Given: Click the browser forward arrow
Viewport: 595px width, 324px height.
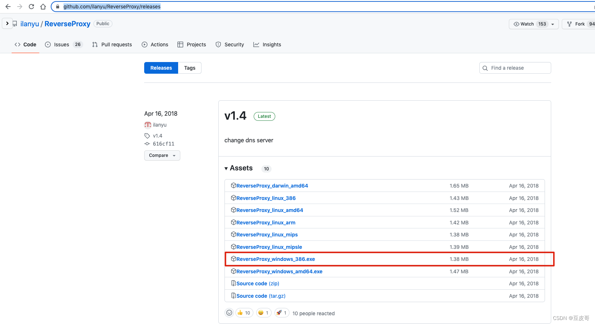Looking at the screenshot, I should 20,7.
